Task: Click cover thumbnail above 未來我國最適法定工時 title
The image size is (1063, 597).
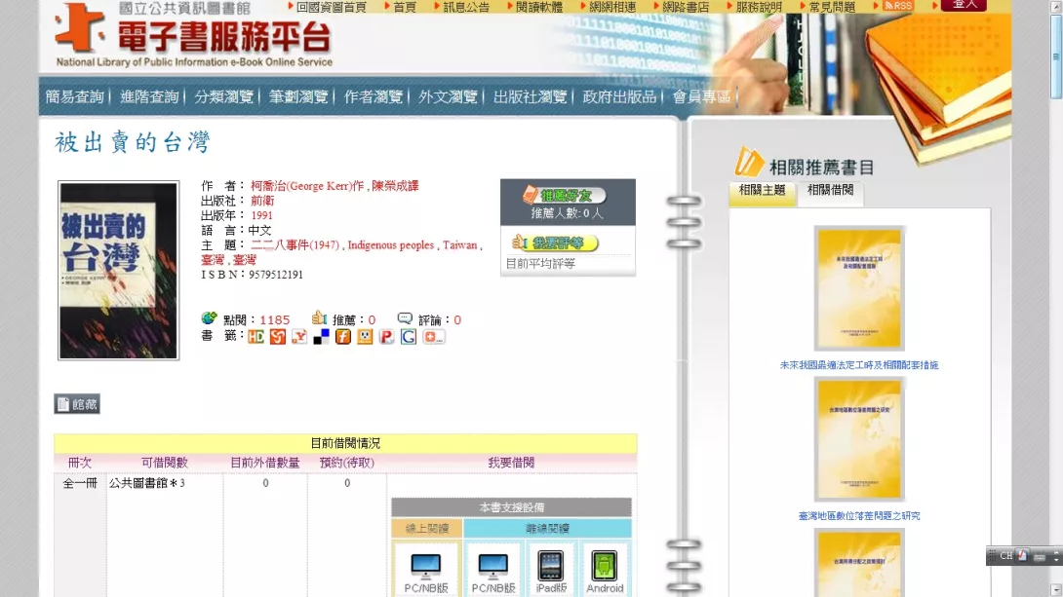Action: click(x=859, y=288)
